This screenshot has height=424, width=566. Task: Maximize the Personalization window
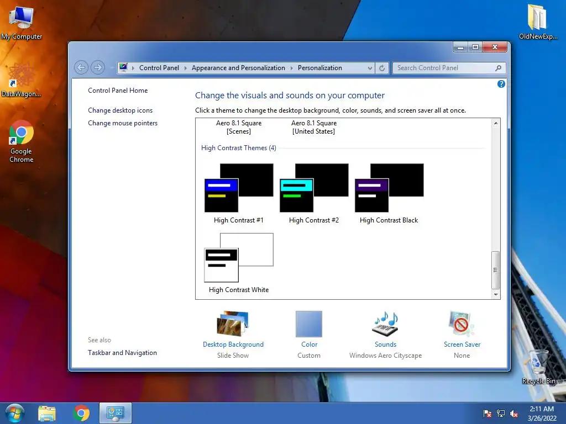coord(475,47)
